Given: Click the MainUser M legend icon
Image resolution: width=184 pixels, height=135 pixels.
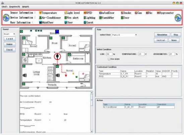Looking at the screenshot, I should pyautogui.click(x=41, y=22).
